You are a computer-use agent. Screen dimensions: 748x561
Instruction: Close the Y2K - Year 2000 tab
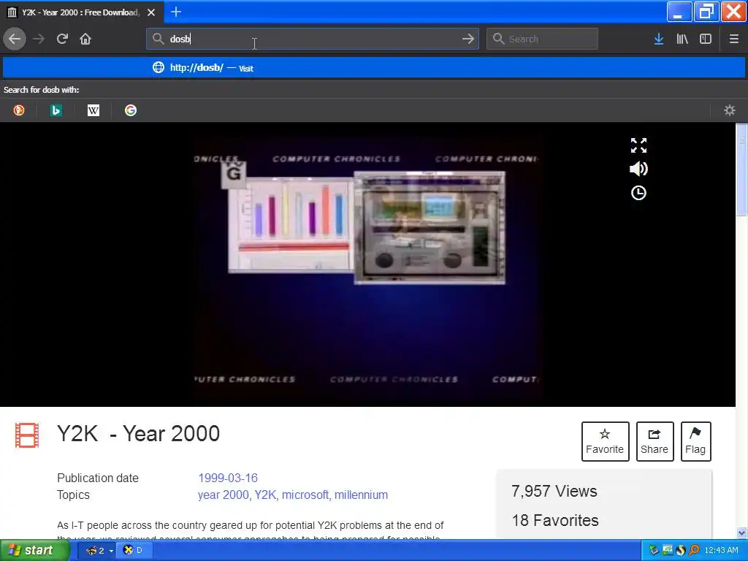tap(151, 12)
